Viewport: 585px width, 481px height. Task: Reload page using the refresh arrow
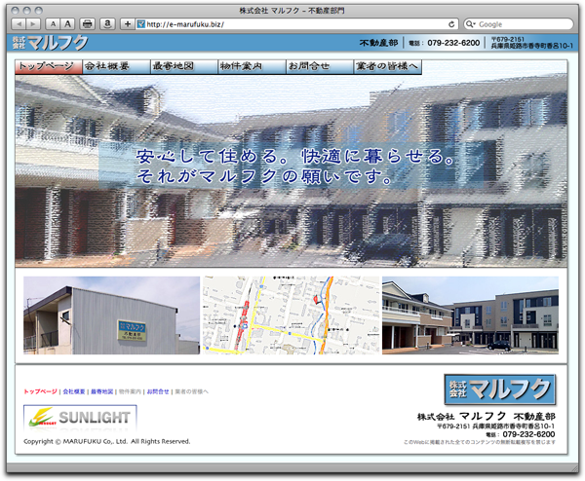[451, 24]
